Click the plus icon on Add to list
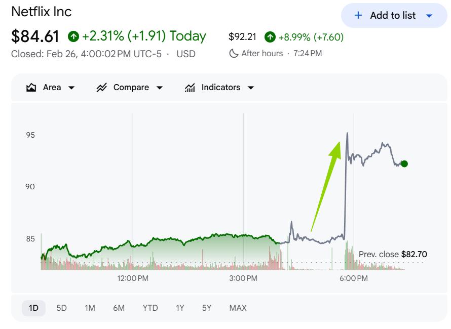The height and width of the screenshot is (329, 451). [x=358, y=15]
